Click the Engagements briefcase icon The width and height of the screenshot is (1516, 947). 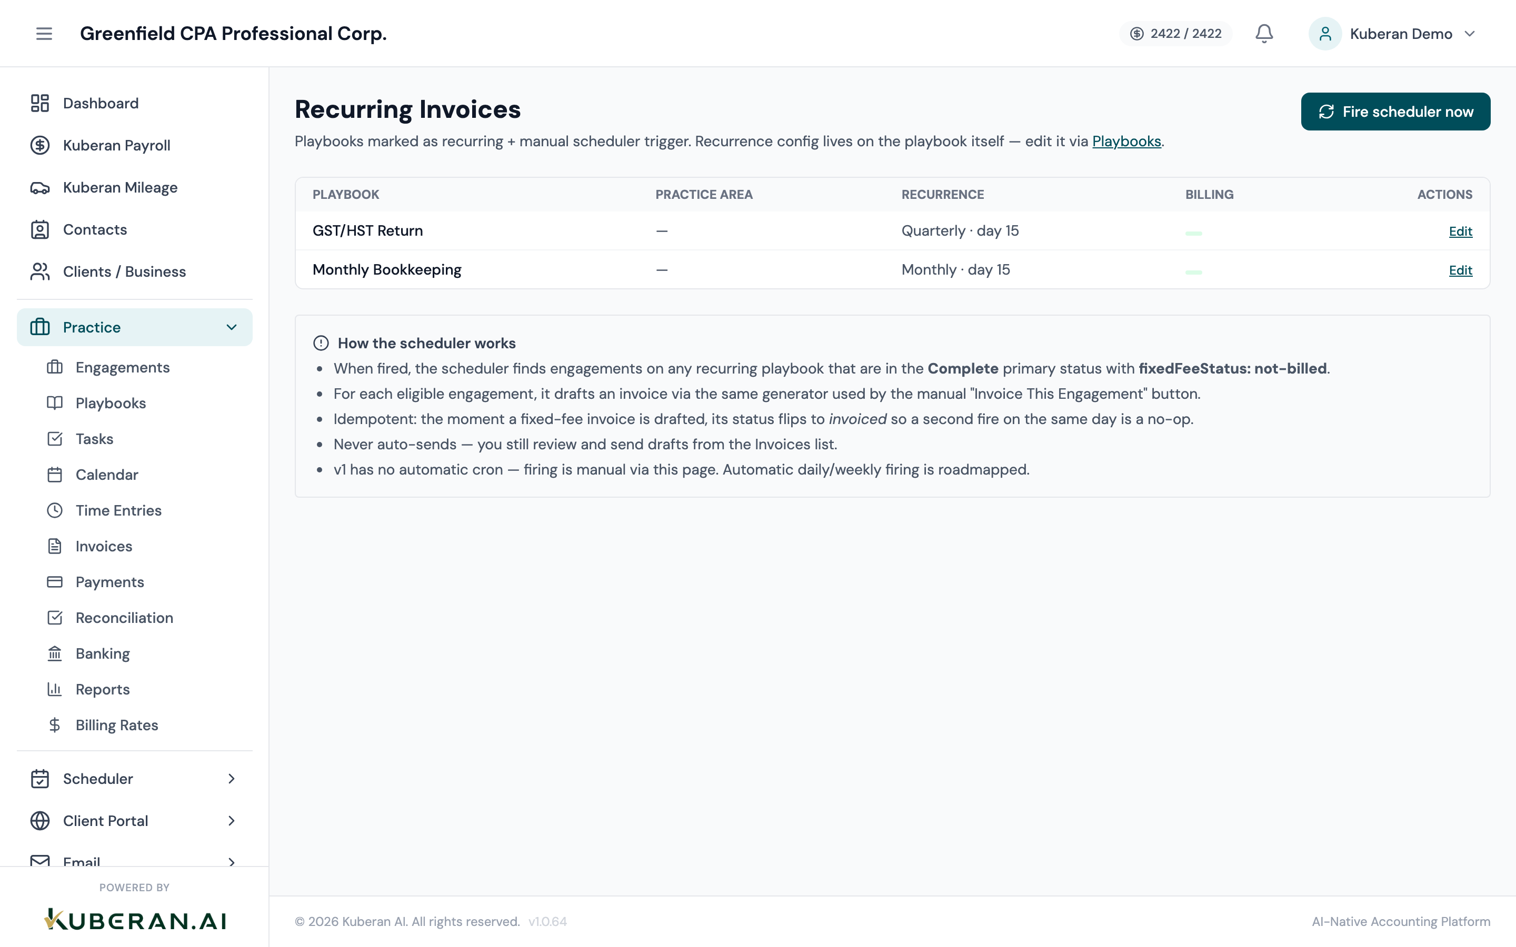(x=55, y=367)
